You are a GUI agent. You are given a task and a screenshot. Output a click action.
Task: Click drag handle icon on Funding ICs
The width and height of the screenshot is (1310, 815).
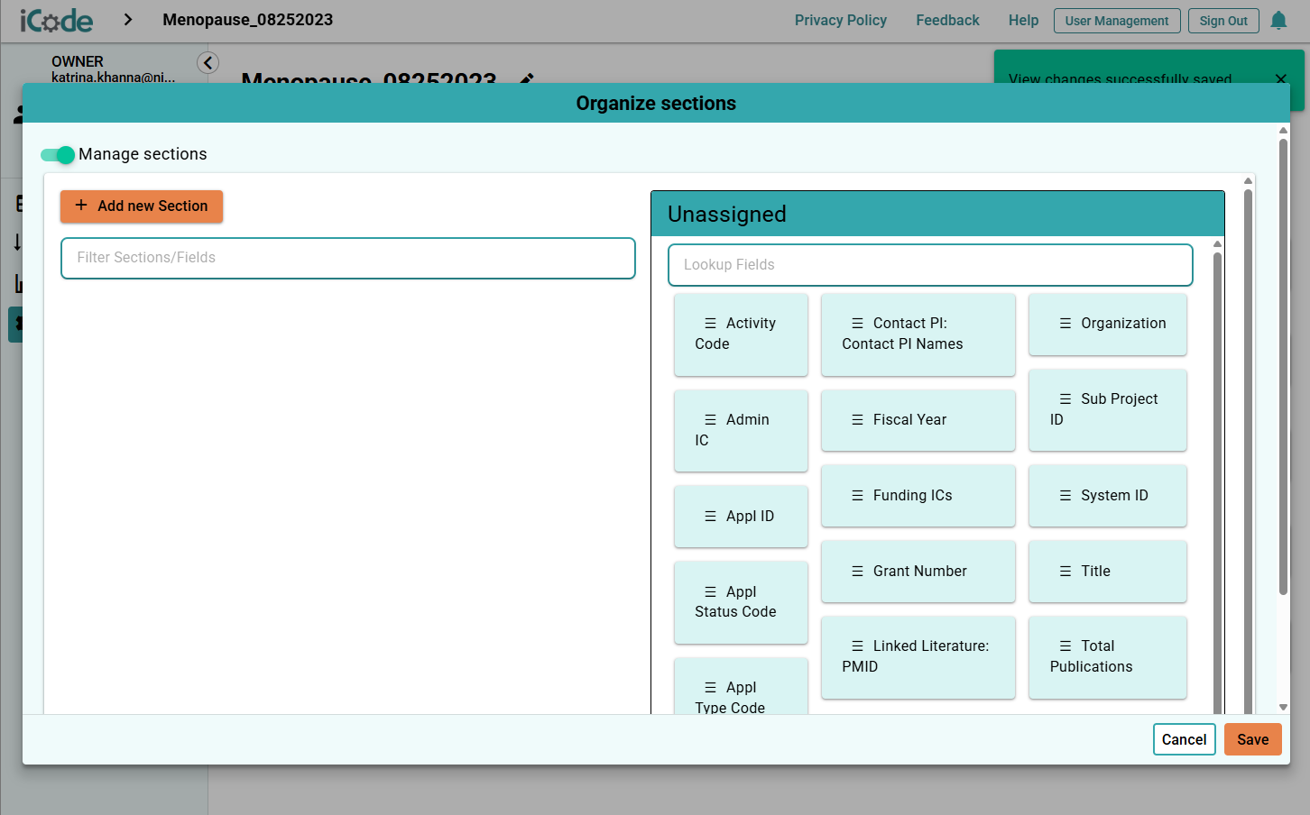857,495
